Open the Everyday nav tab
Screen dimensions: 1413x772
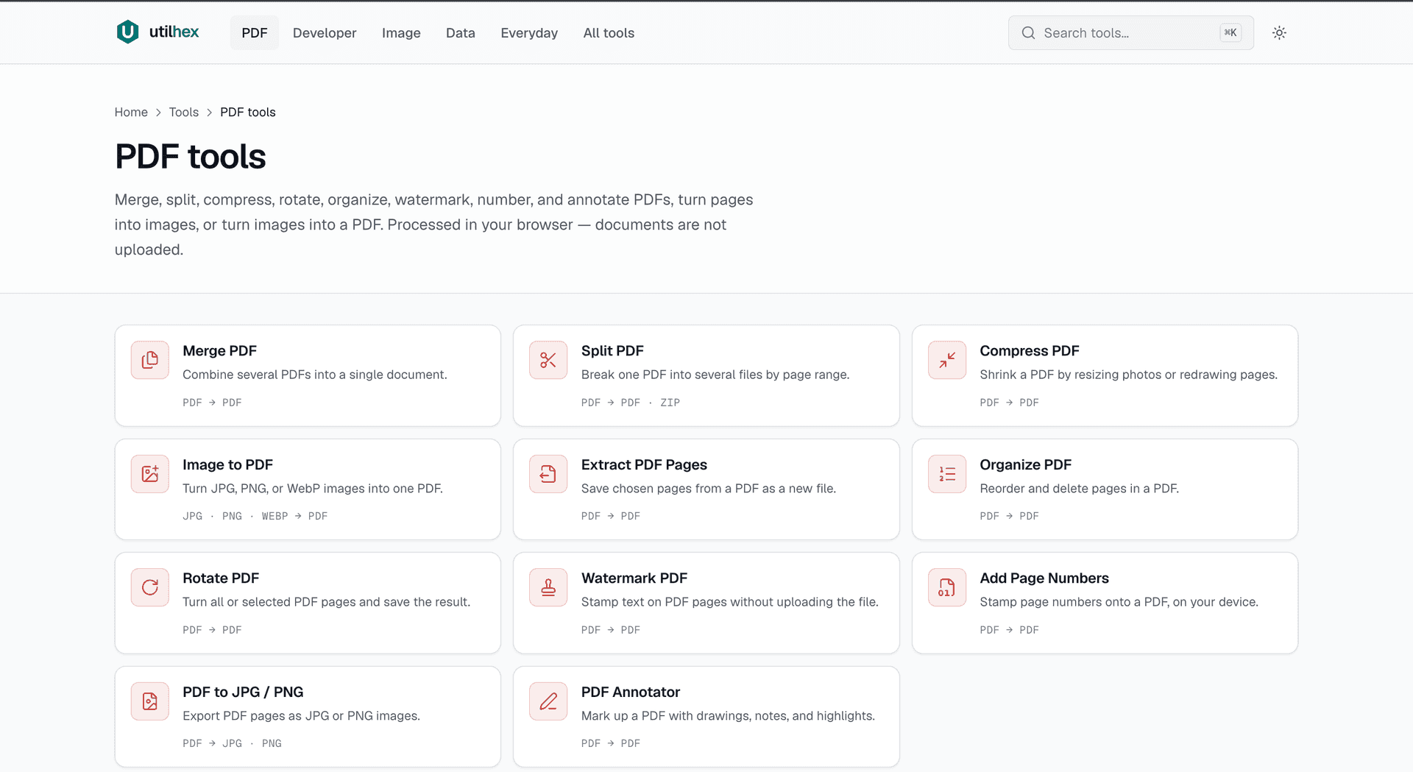(529, 33)
